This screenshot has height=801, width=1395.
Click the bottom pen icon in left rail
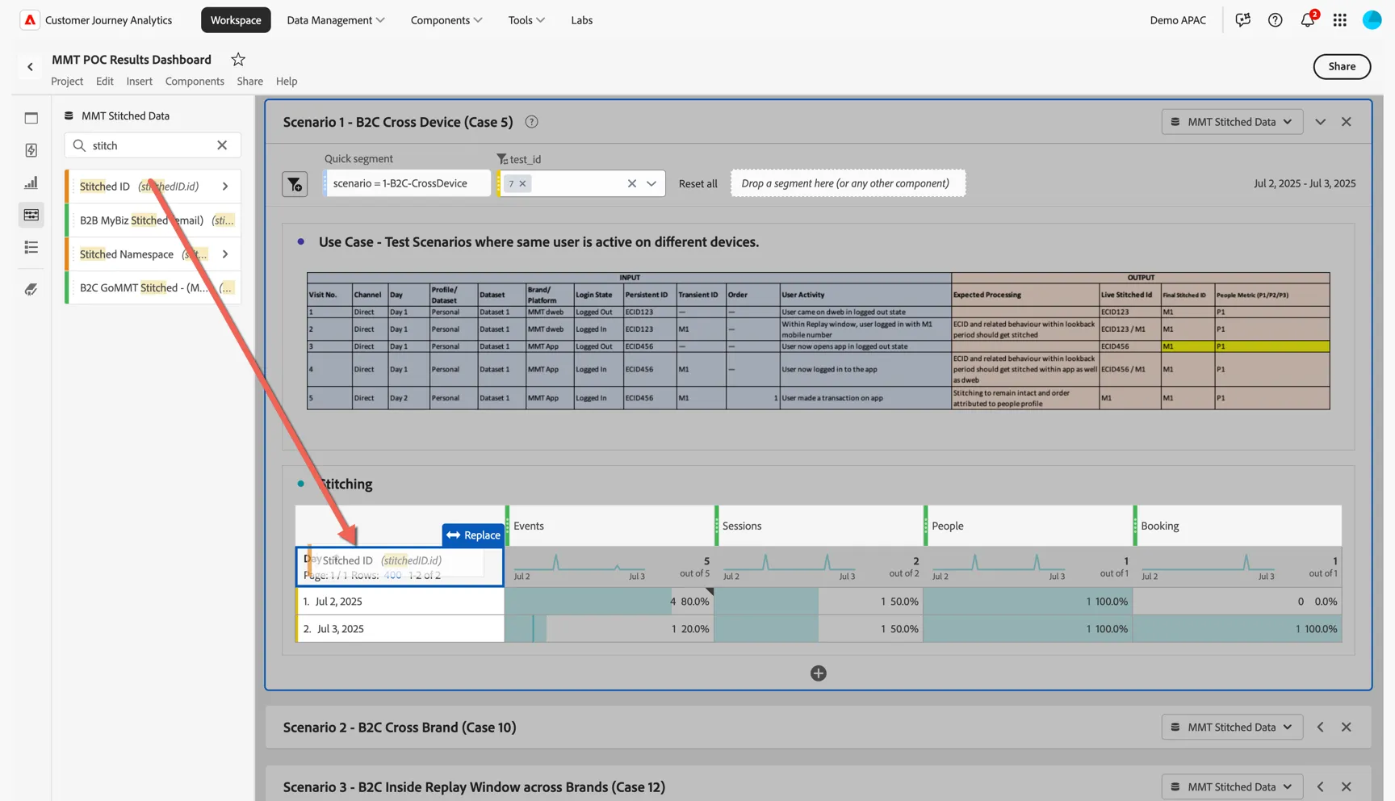pos(31,289)
